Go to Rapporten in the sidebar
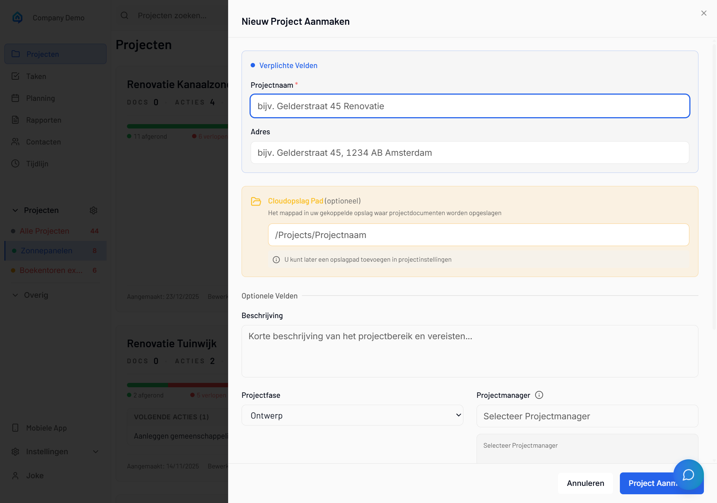The height and width of the screenshot is (503, 717). tap(43, 120)
